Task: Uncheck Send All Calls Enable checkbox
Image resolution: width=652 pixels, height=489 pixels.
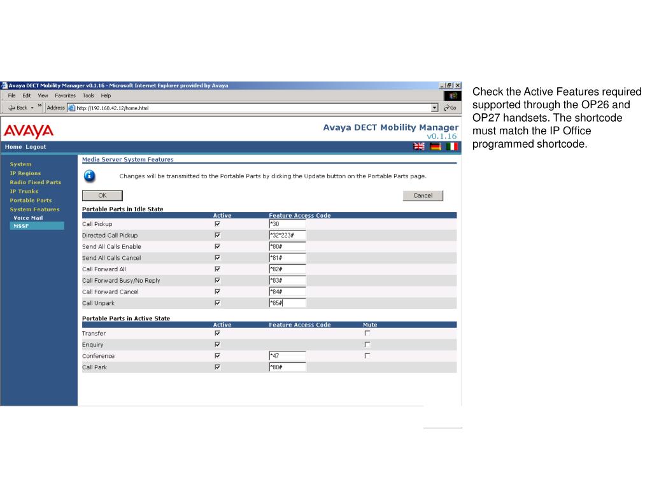Action: pyautogui.click(x=218, y=246)
